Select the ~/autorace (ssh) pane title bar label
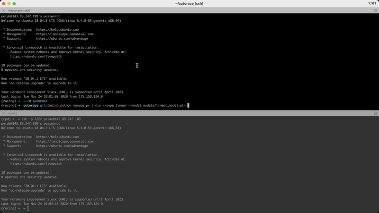Image resolution: width=379 pixels, height=213 pixels. 19,10
